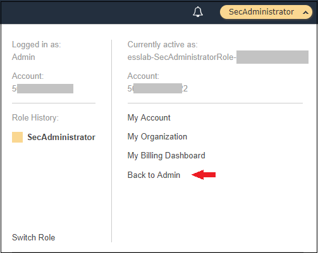Image resolution: width=318 pixels, height=253 pixels.
Task: Click the SecAdministrator yellow color swatch
Action: pyautogui.click(x=17, y=137)
